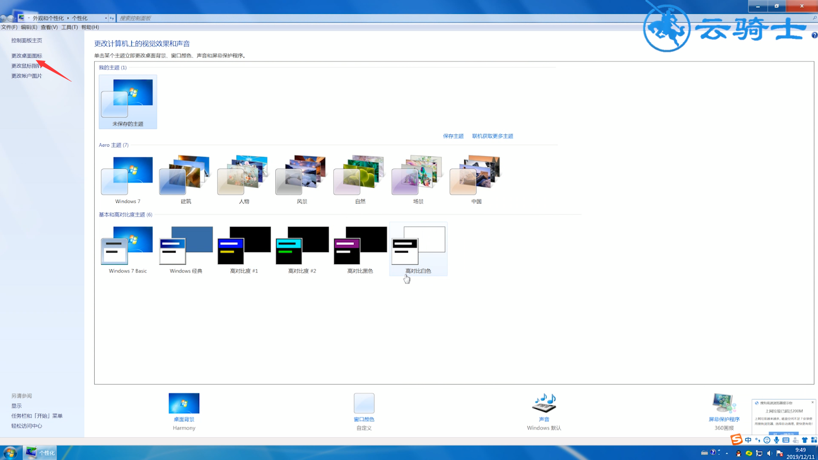Apply the Windows 7 Aero theme
Screen dimensions: 818x460
(x=128, y=179)
